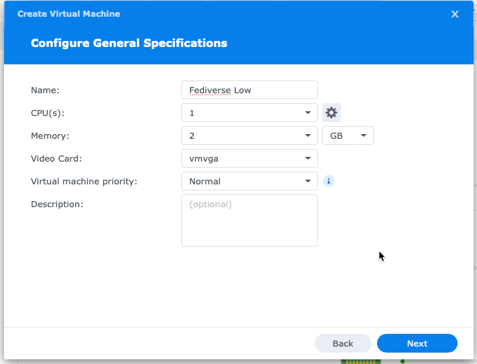Click the "Name:" field label
This screenshot has height=364, width=477.
[x=46, y=90]
